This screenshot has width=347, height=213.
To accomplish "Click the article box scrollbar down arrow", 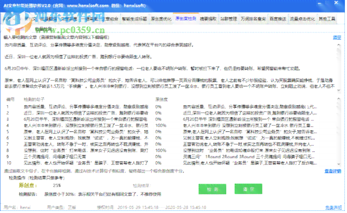I will [x=339, y=91].
